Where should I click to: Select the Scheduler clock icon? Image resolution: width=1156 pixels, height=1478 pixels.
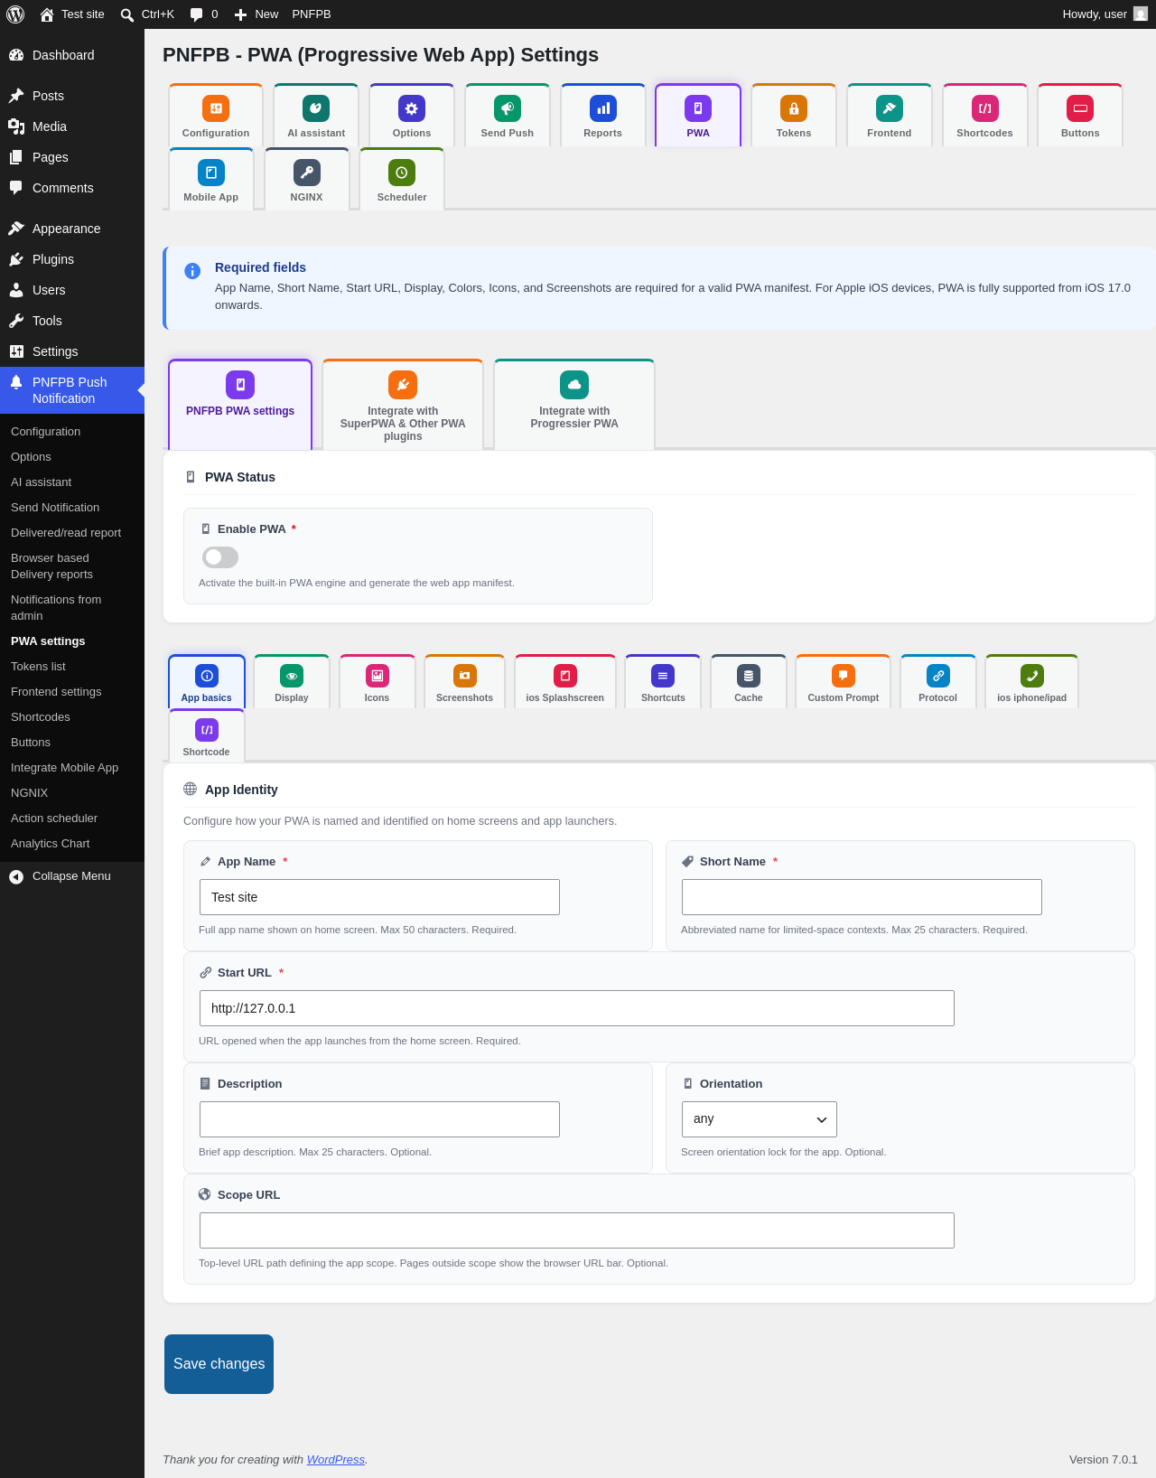[402, 173]
